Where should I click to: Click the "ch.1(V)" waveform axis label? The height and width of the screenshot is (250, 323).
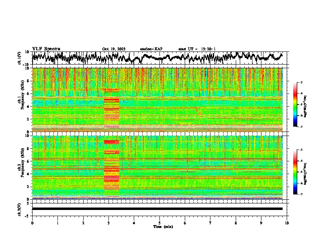20,58
